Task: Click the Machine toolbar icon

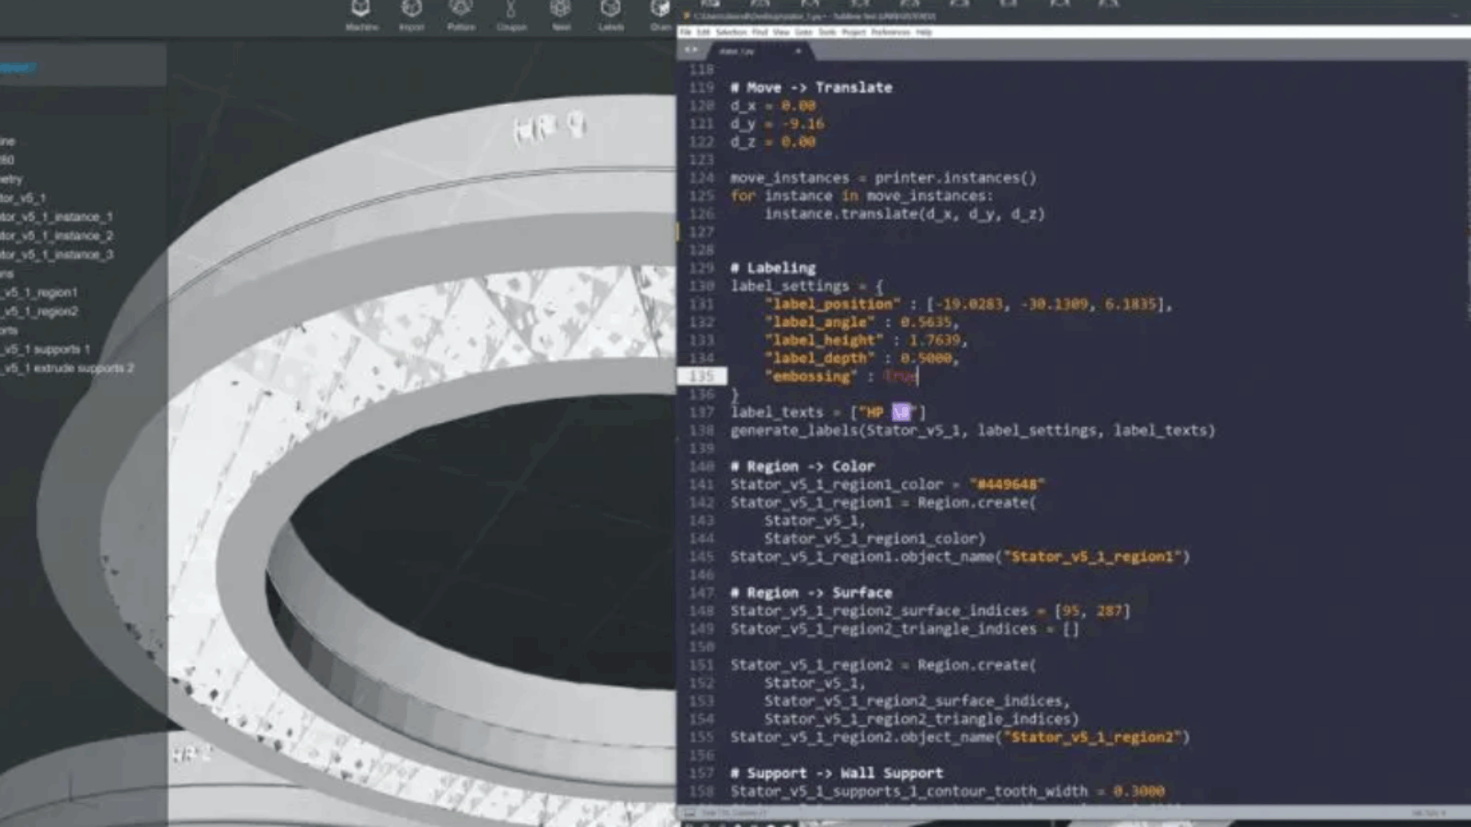Action: point(361,13)
